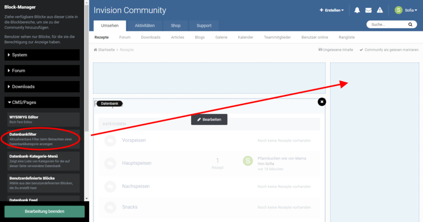Image resolution: width=423 pixels, height=222 pixels.
Task: Expand the Forum block group
Action: point(42,71)
